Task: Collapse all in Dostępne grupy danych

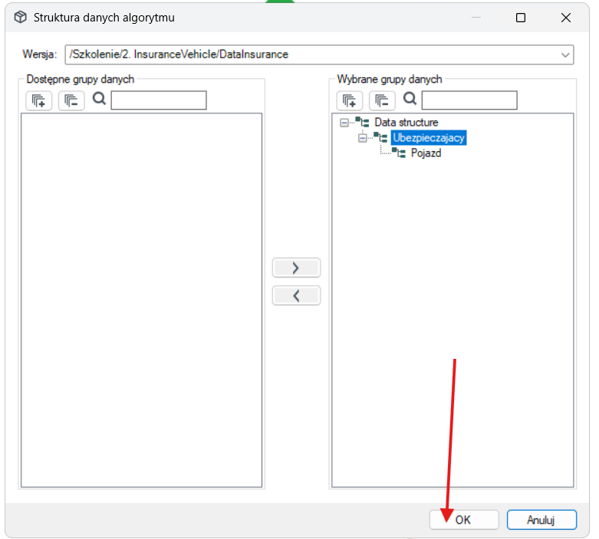Action: [x=71, y=100]
